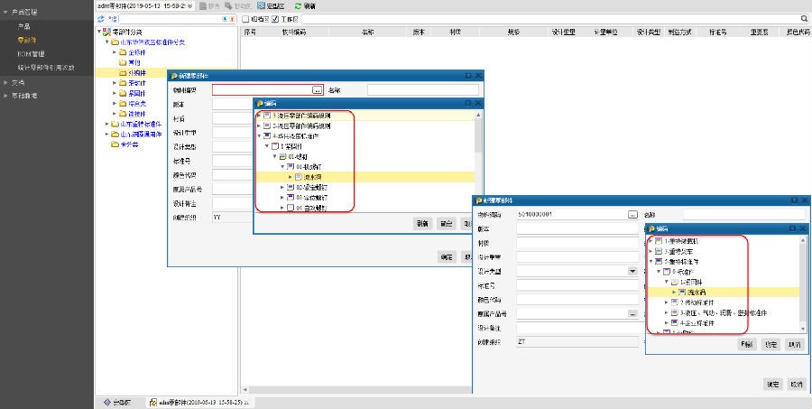Select BOM管理 in the left sidebar
The height and width of the screenshot is (409, 812).
pyautogui.click(x=31, y=53)
